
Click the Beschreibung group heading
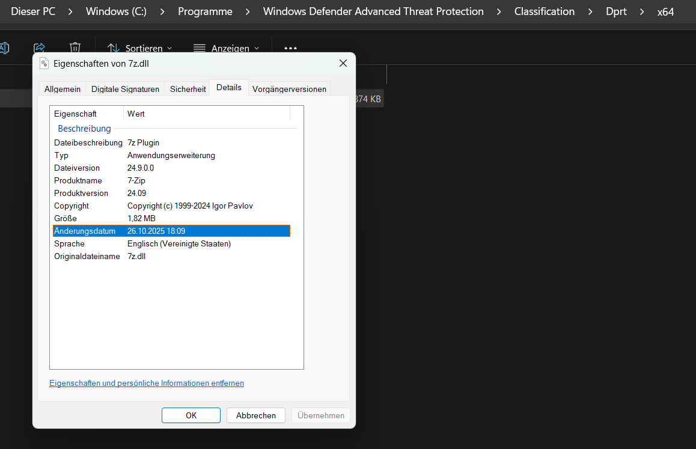(x=84, y=129)
